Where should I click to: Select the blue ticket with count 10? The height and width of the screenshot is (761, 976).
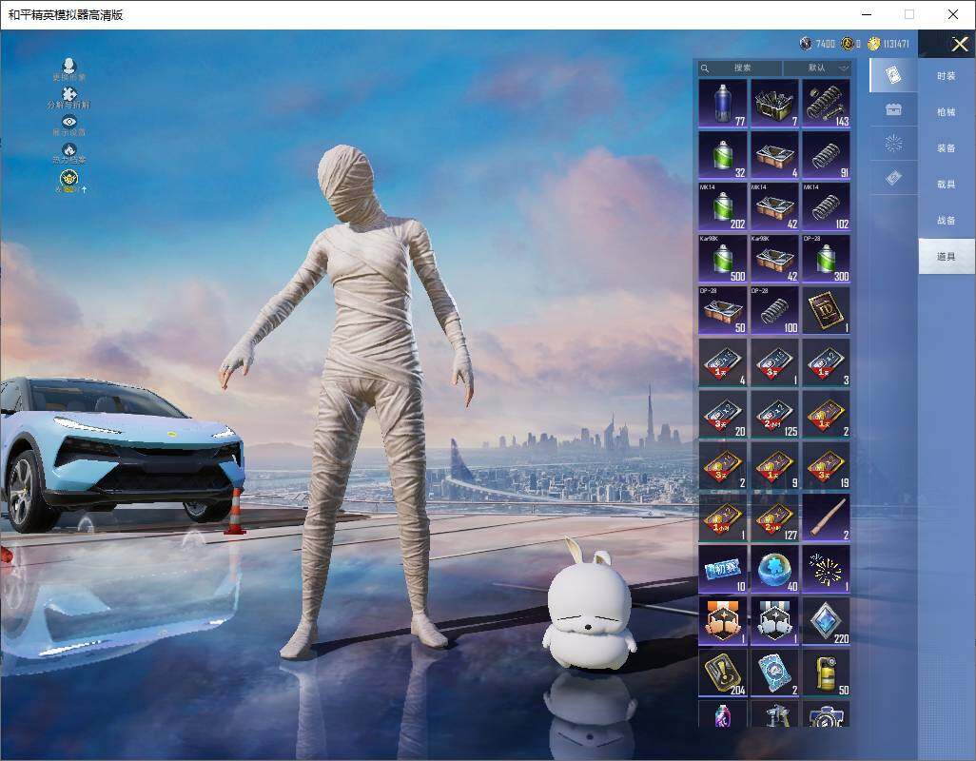723,570
